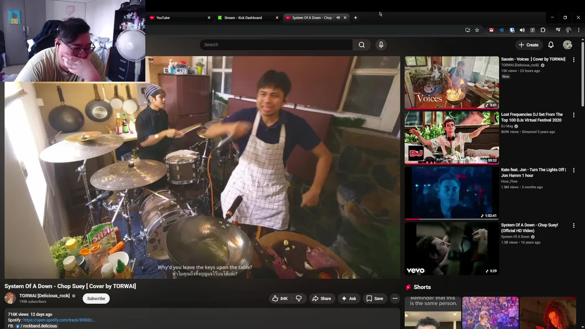Viewport: 585px width, 329px height.
Task: Open YouTube notifications bell
Action: point(551,45)
